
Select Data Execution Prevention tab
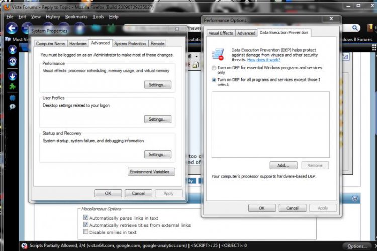tap(284, 33)
